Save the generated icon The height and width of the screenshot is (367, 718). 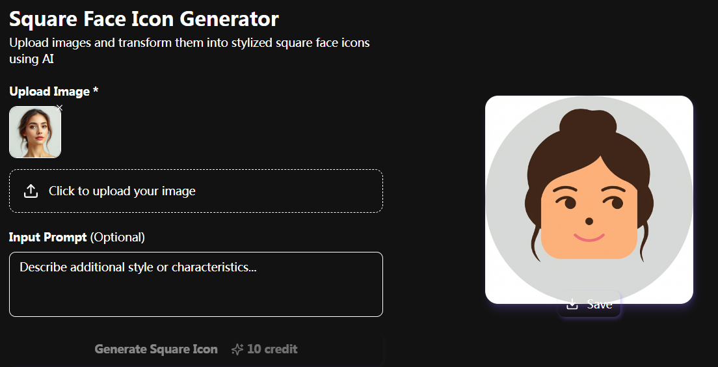pos(590,305)
